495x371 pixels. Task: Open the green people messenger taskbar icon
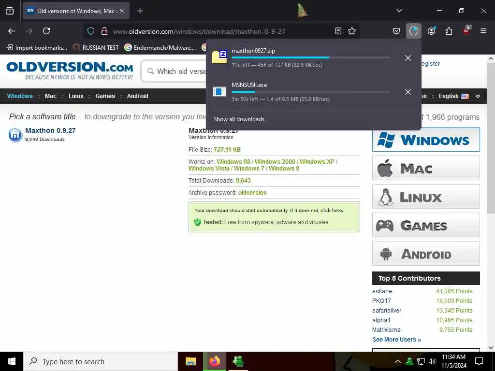pos(238,361)
